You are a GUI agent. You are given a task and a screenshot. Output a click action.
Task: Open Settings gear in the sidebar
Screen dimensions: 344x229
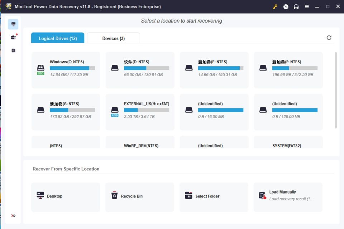[x=13, y=50]
